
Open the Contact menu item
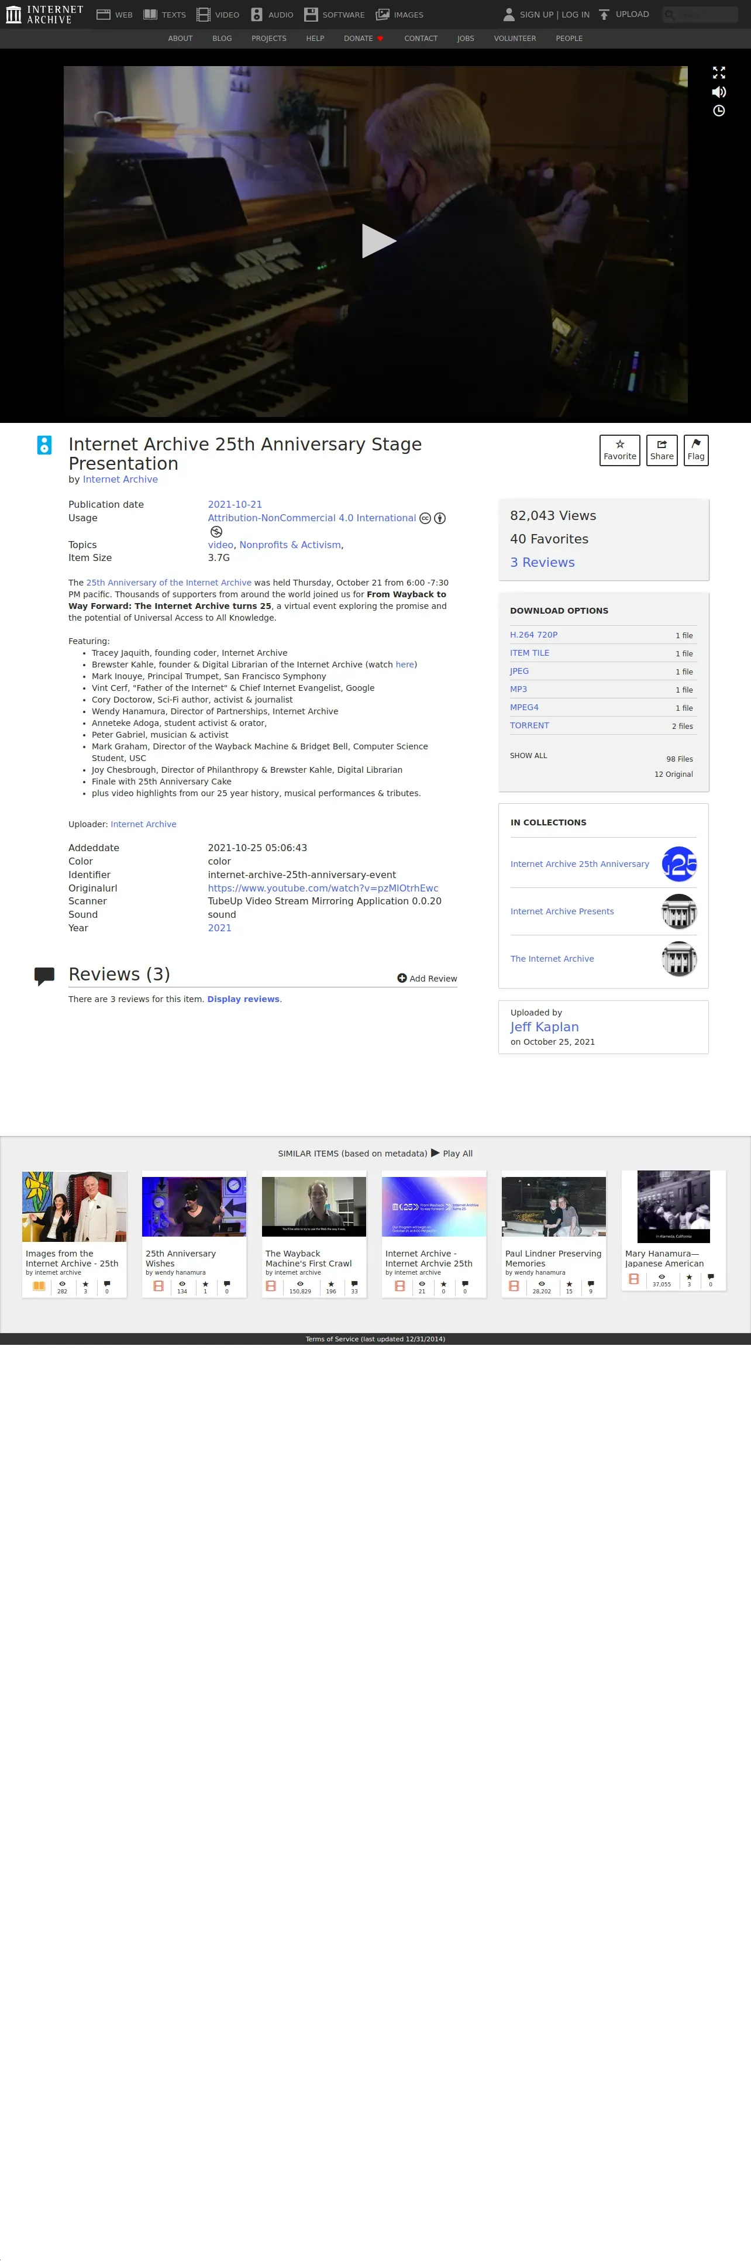[x=421, y=39]
